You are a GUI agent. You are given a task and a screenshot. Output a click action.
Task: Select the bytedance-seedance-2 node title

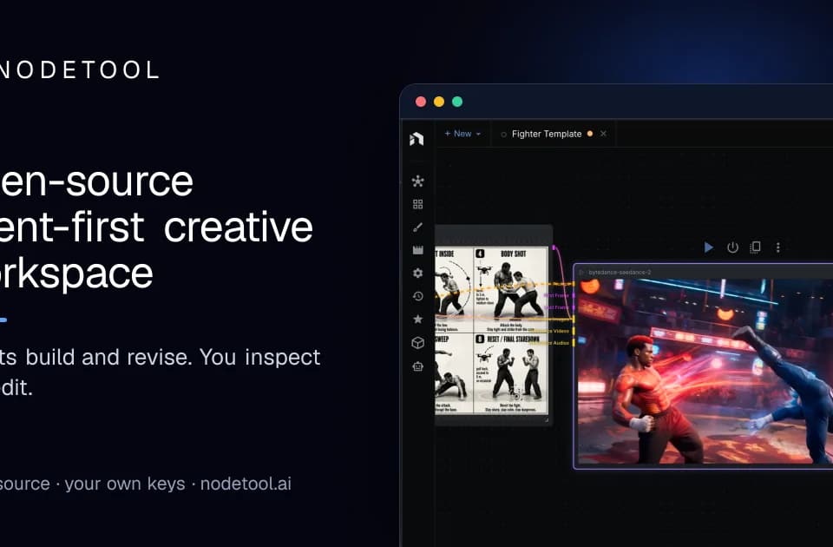[x=620, y=272]
